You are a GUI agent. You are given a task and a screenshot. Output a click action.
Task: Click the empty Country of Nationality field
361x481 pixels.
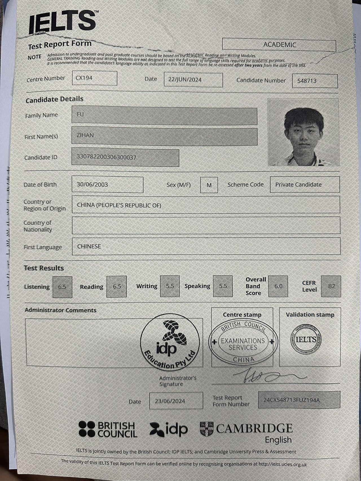point(206,225)
